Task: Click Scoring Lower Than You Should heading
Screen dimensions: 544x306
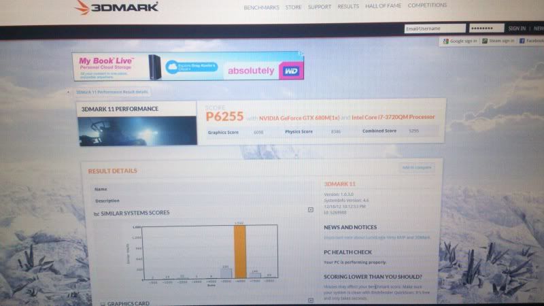Action: tap(373, 277)
